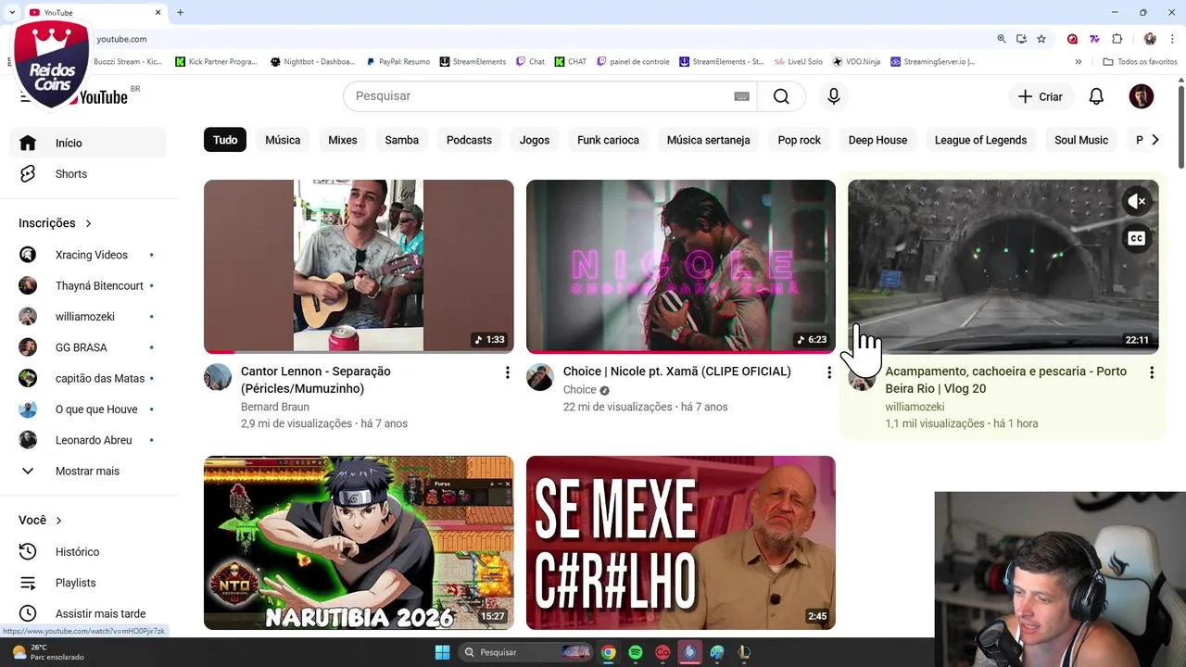Open Assistir mais tarde

(88, 613)
